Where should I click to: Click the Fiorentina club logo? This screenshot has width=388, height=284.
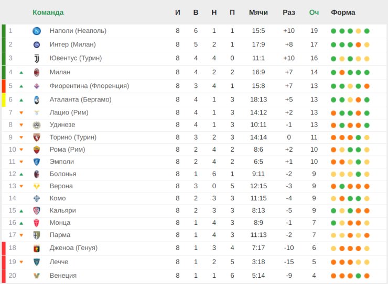click(37, 86)
